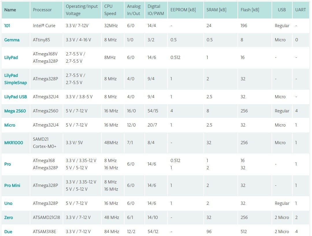Screen dimensions: 312x236
Task: Open the 101 board link
Action: click(7, 26)
